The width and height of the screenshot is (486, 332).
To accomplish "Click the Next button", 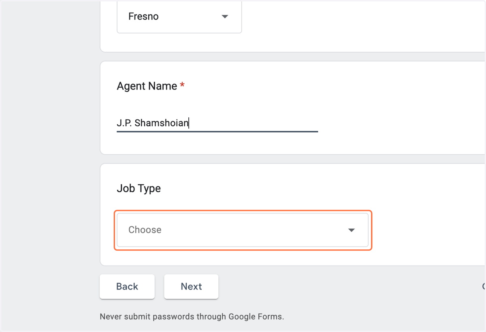I will point(191,287).
